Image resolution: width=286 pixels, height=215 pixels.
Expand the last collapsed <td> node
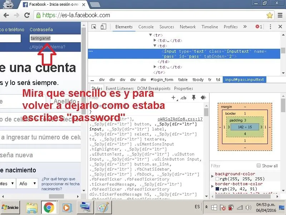[x=155, y=67]
